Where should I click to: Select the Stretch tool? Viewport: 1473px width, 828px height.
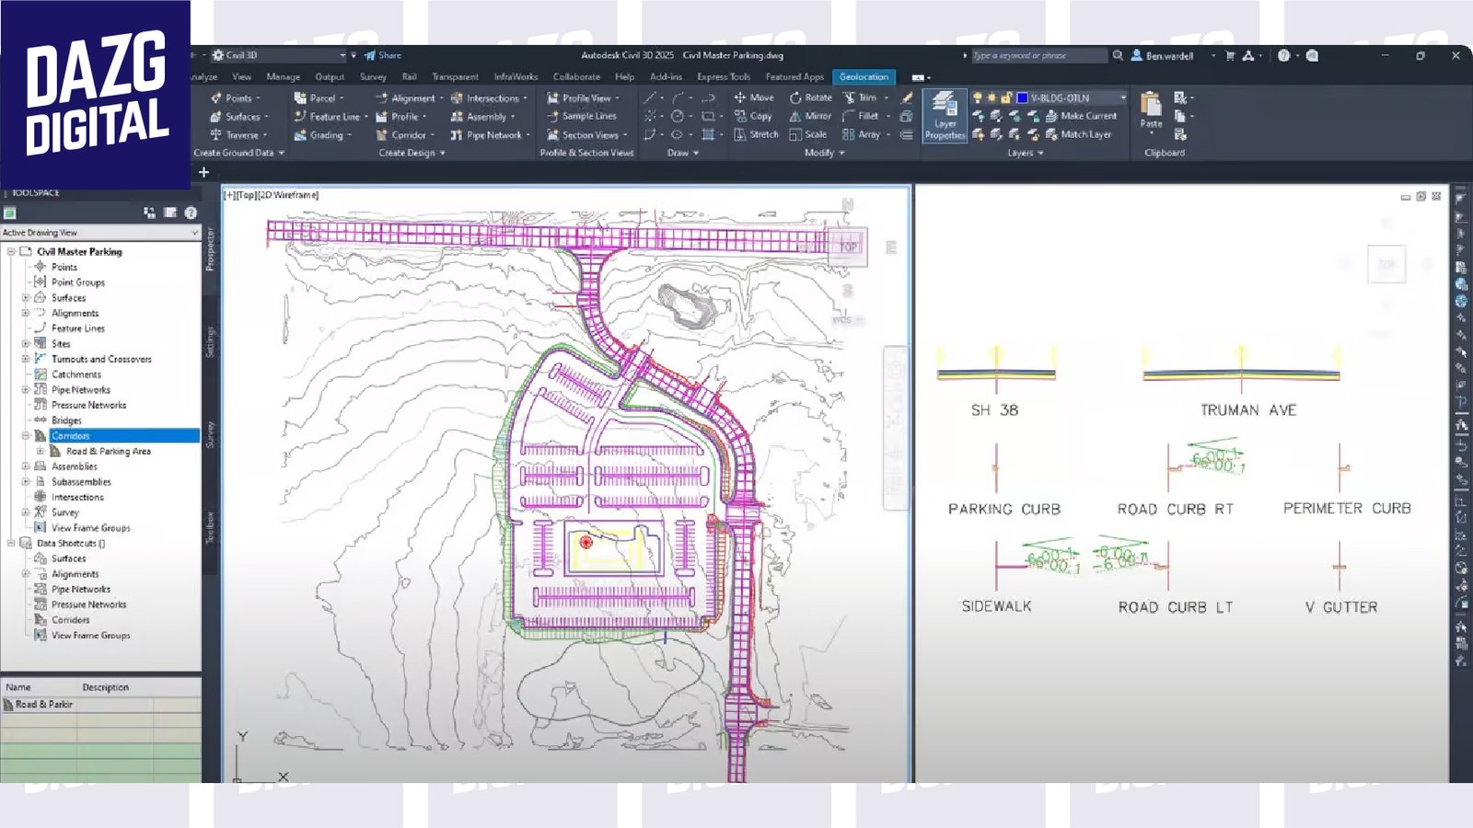tap(756, 134)
